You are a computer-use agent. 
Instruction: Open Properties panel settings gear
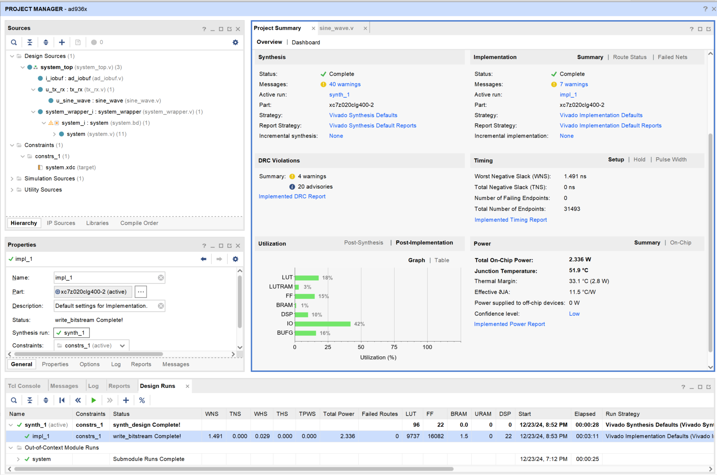(x=235, y=259)
